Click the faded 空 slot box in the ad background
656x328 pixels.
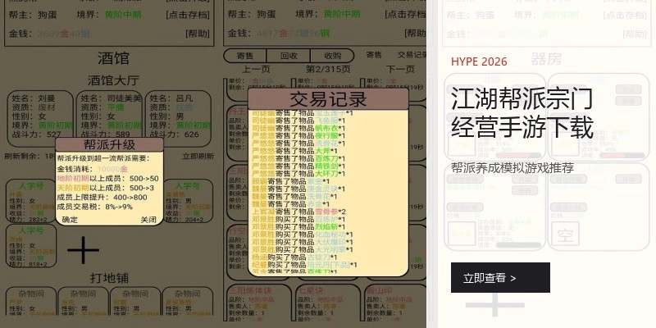pos(565,234)
